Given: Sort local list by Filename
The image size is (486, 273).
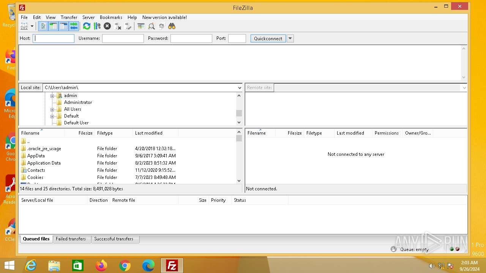Looking at the screenshot, I should pyautogui.click(x=41, y=133).
